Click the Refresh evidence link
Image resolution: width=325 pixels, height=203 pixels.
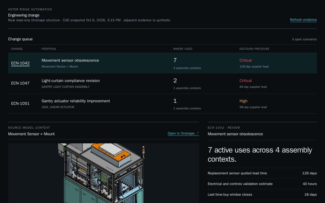pyautogui.click(x=303, y=20)
